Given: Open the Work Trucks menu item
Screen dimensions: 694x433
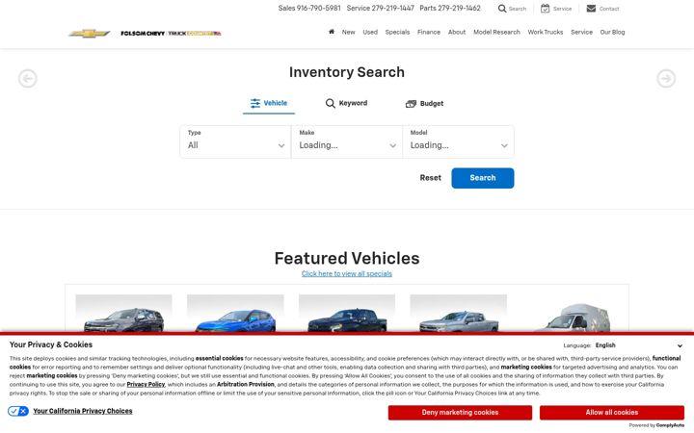Looking at the screenshot, I should click(x=546, y=33).
